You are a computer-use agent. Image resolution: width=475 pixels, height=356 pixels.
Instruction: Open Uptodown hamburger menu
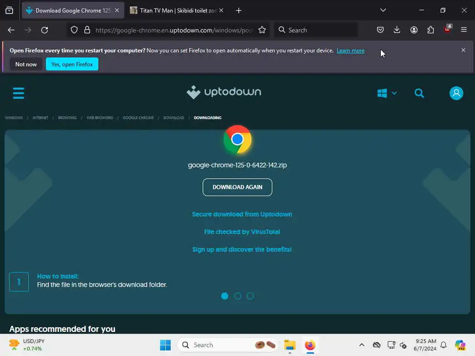19,93
